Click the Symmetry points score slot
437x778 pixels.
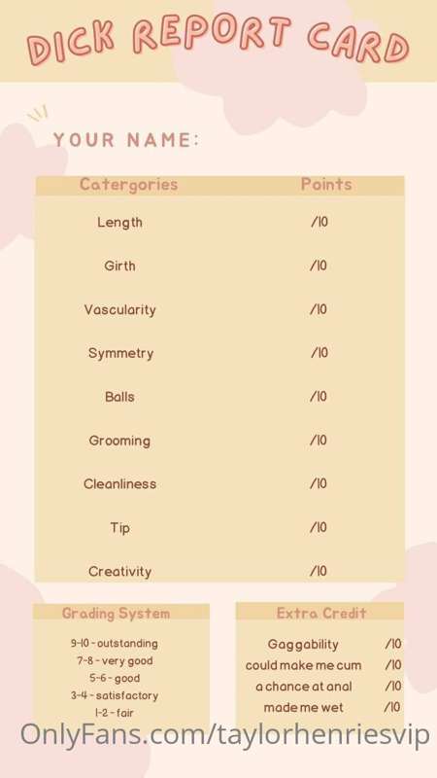coord(319,353)
